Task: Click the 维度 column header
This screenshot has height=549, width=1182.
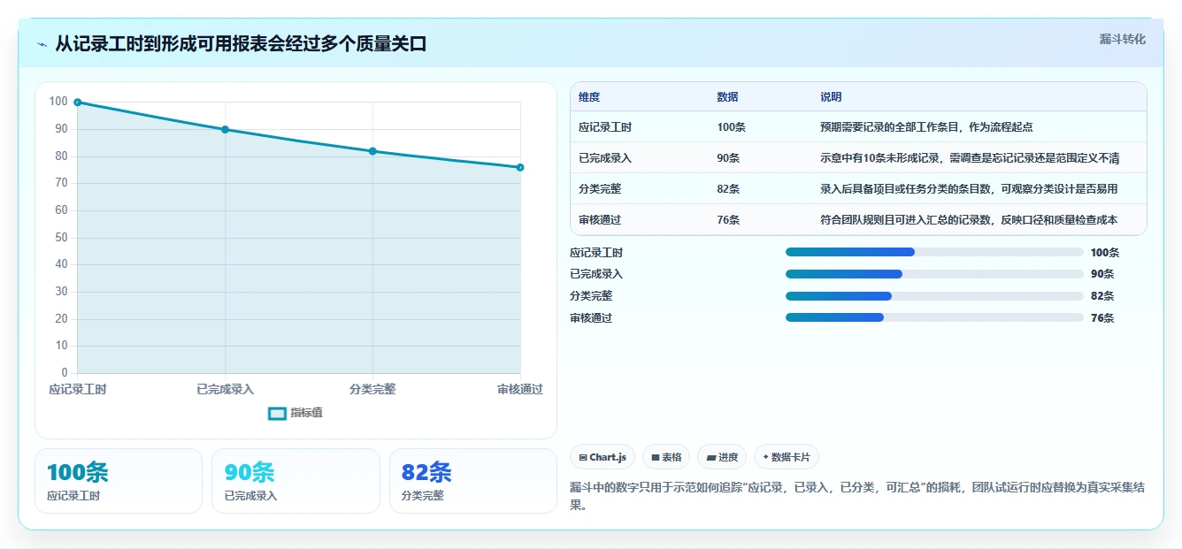Action: click(x=589, y=97)
